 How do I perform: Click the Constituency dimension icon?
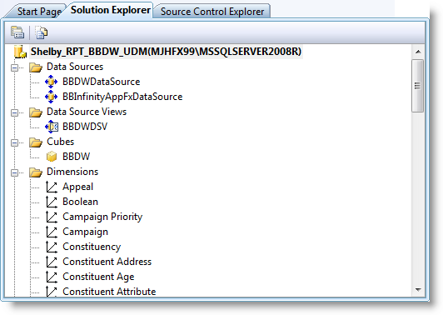click(52, 247)
